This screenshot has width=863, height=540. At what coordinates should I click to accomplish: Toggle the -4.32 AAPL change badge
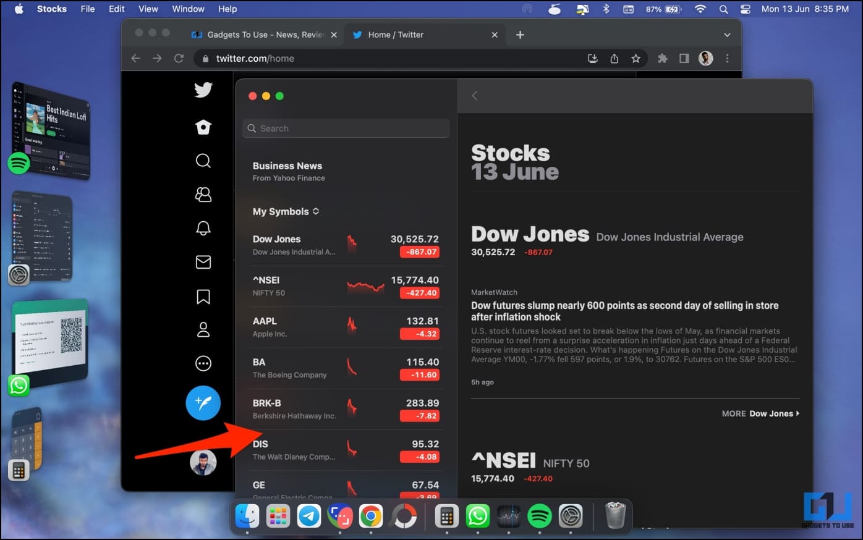[x=420, y=334]
